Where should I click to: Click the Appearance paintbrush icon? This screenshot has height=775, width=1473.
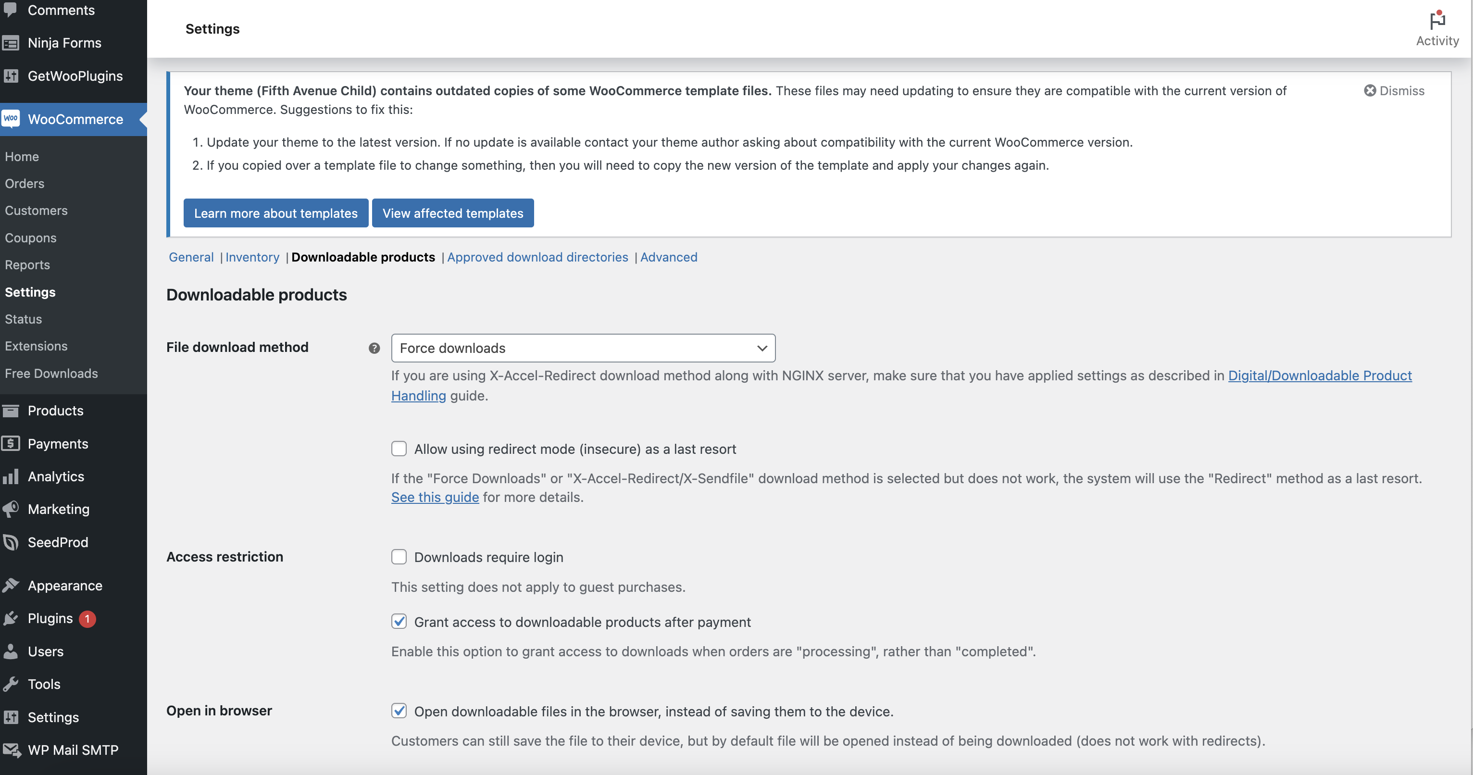[10, 586]
